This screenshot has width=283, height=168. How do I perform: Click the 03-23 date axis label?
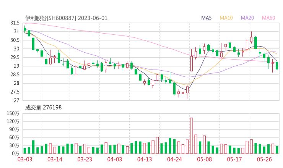pos(85,159)
